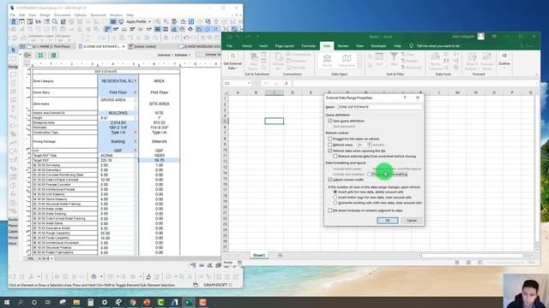This screenshot has height=308, width=549.
Task: Open Home Story First Floor dropdown
Action: coord(136,92)
